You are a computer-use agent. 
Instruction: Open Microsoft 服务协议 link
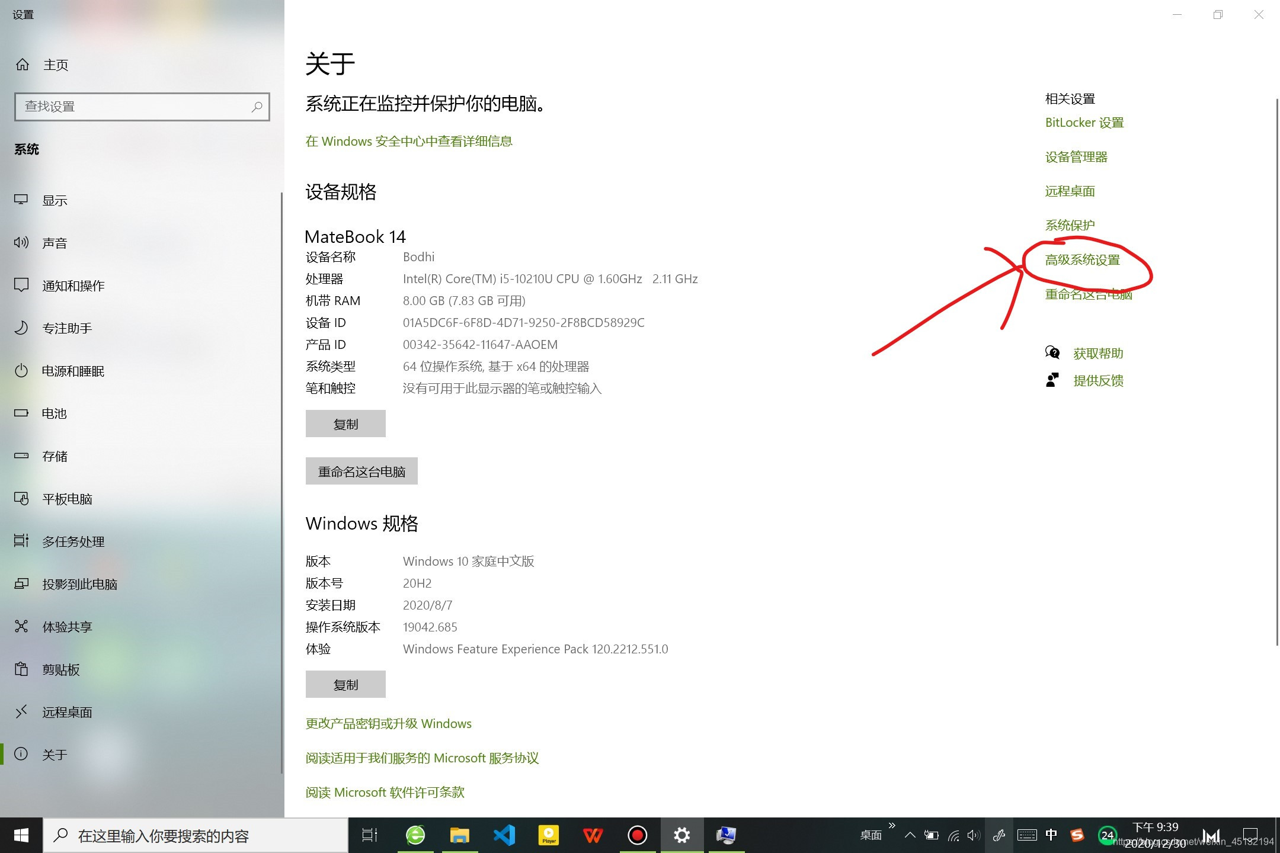(x=423, y=758)
